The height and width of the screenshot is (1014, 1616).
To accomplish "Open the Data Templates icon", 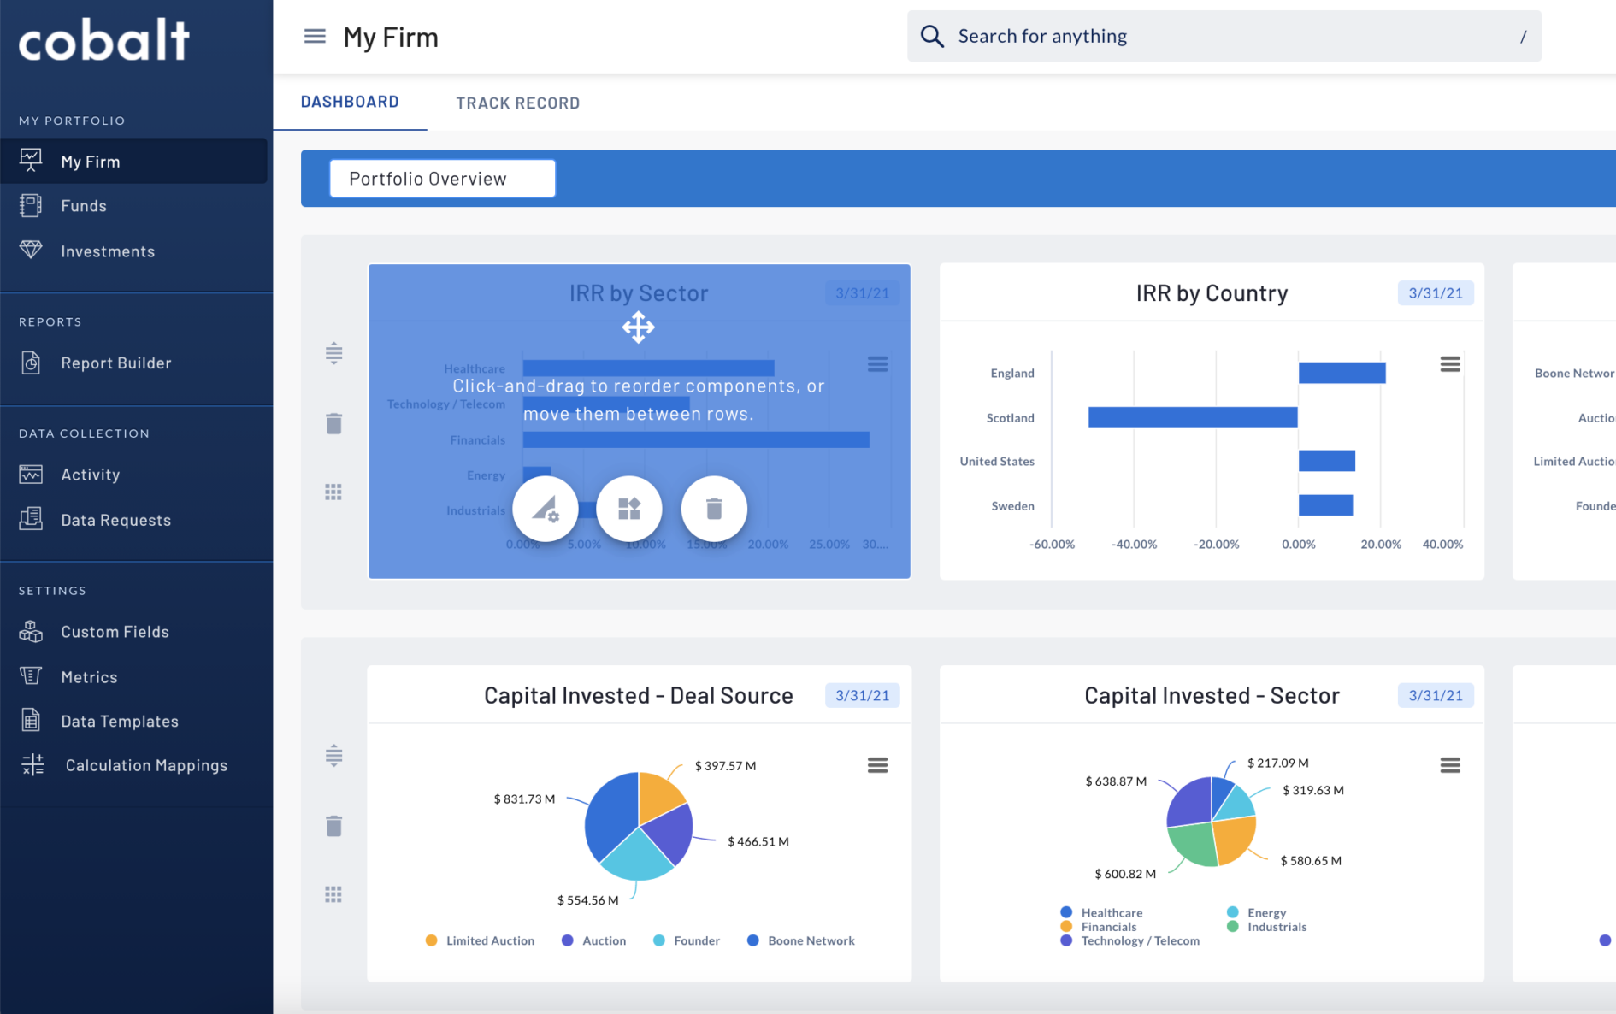I will click(x=31, y=720).
